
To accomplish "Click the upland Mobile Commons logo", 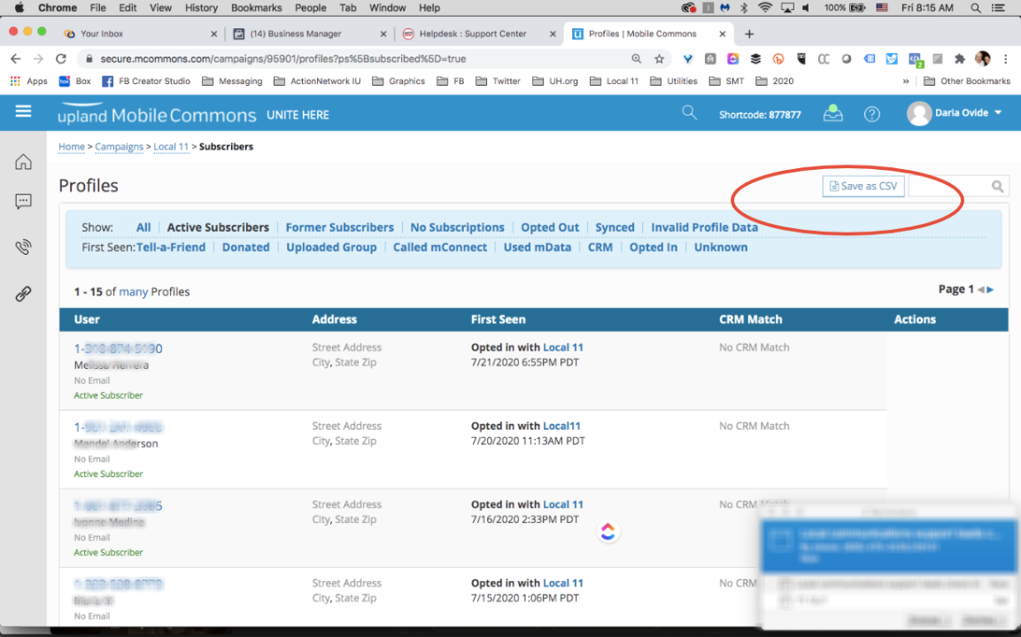I will click(x=156, y=114).
